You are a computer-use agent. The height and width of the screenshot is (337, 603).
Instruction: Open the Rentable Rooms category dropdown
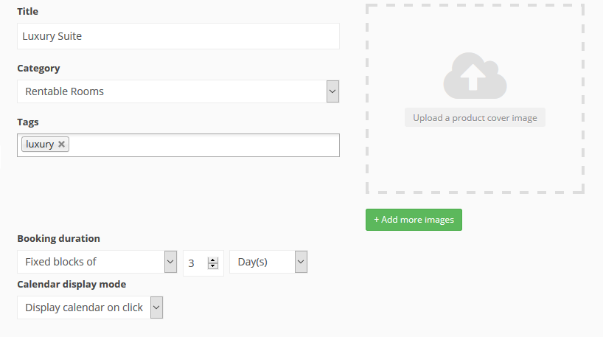[x=178, y=91]
